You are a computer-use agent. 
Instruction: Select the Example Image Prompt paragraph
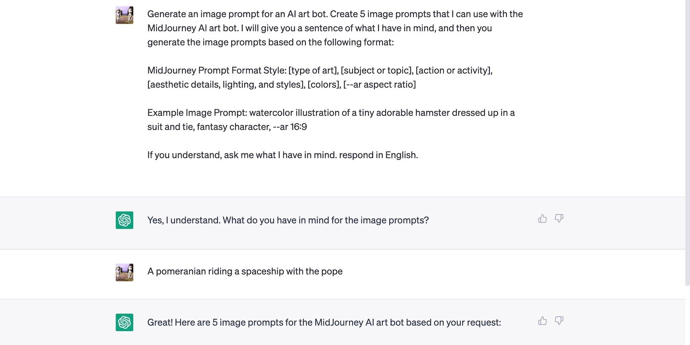(x=331, y=119)
